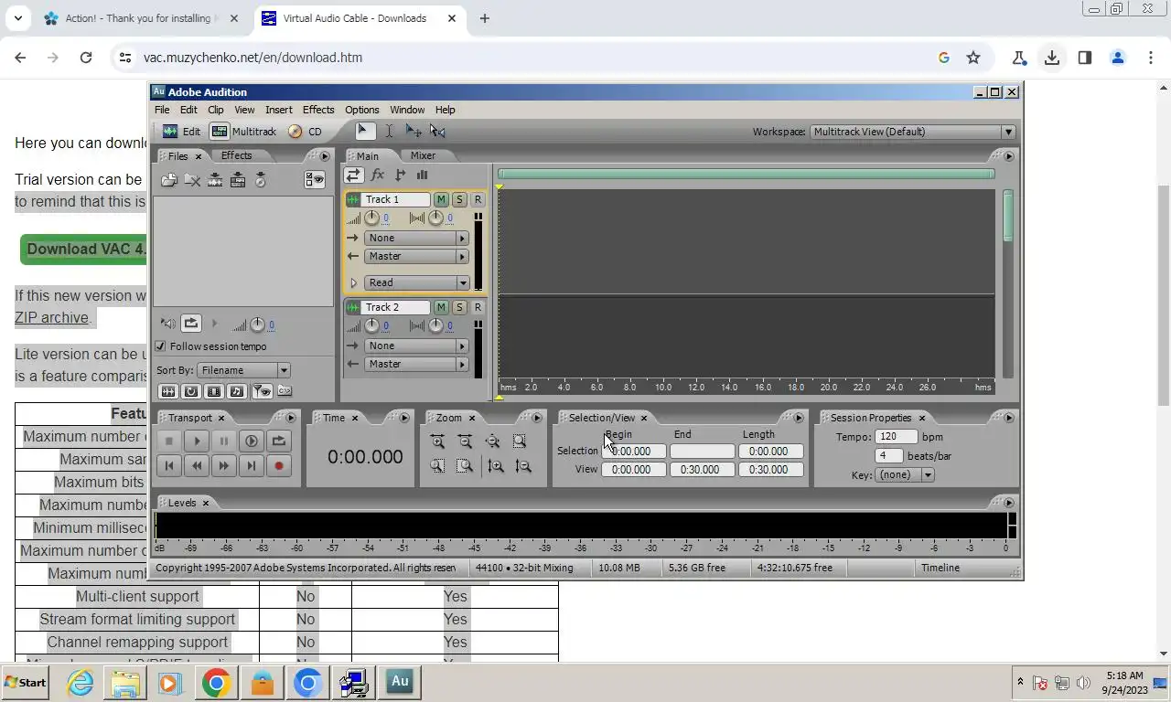The height and width of the screenshot is (702, 1171).
Task: Open the Sort By Filename dropdown
Action: tap(243, 370)
